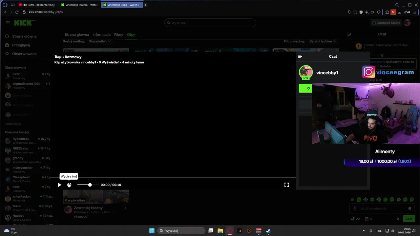Go to the KICK logo home
The height and width of the screenshot is (236, 420).
point(25,23)
